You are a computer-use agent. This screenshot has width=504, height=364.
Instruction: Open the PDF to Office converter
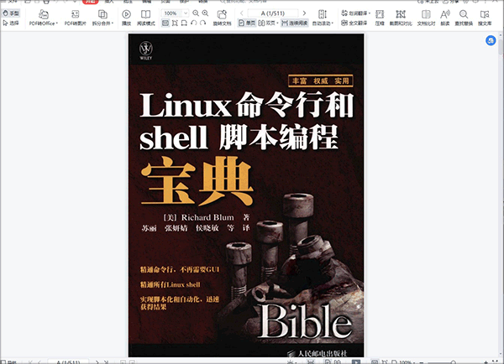(x=44, y=18)
